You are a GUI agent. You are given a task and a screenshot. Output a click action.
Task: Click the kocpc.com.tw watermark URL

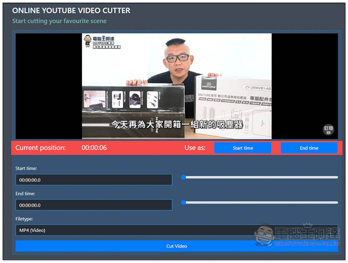tap(307, 243)
